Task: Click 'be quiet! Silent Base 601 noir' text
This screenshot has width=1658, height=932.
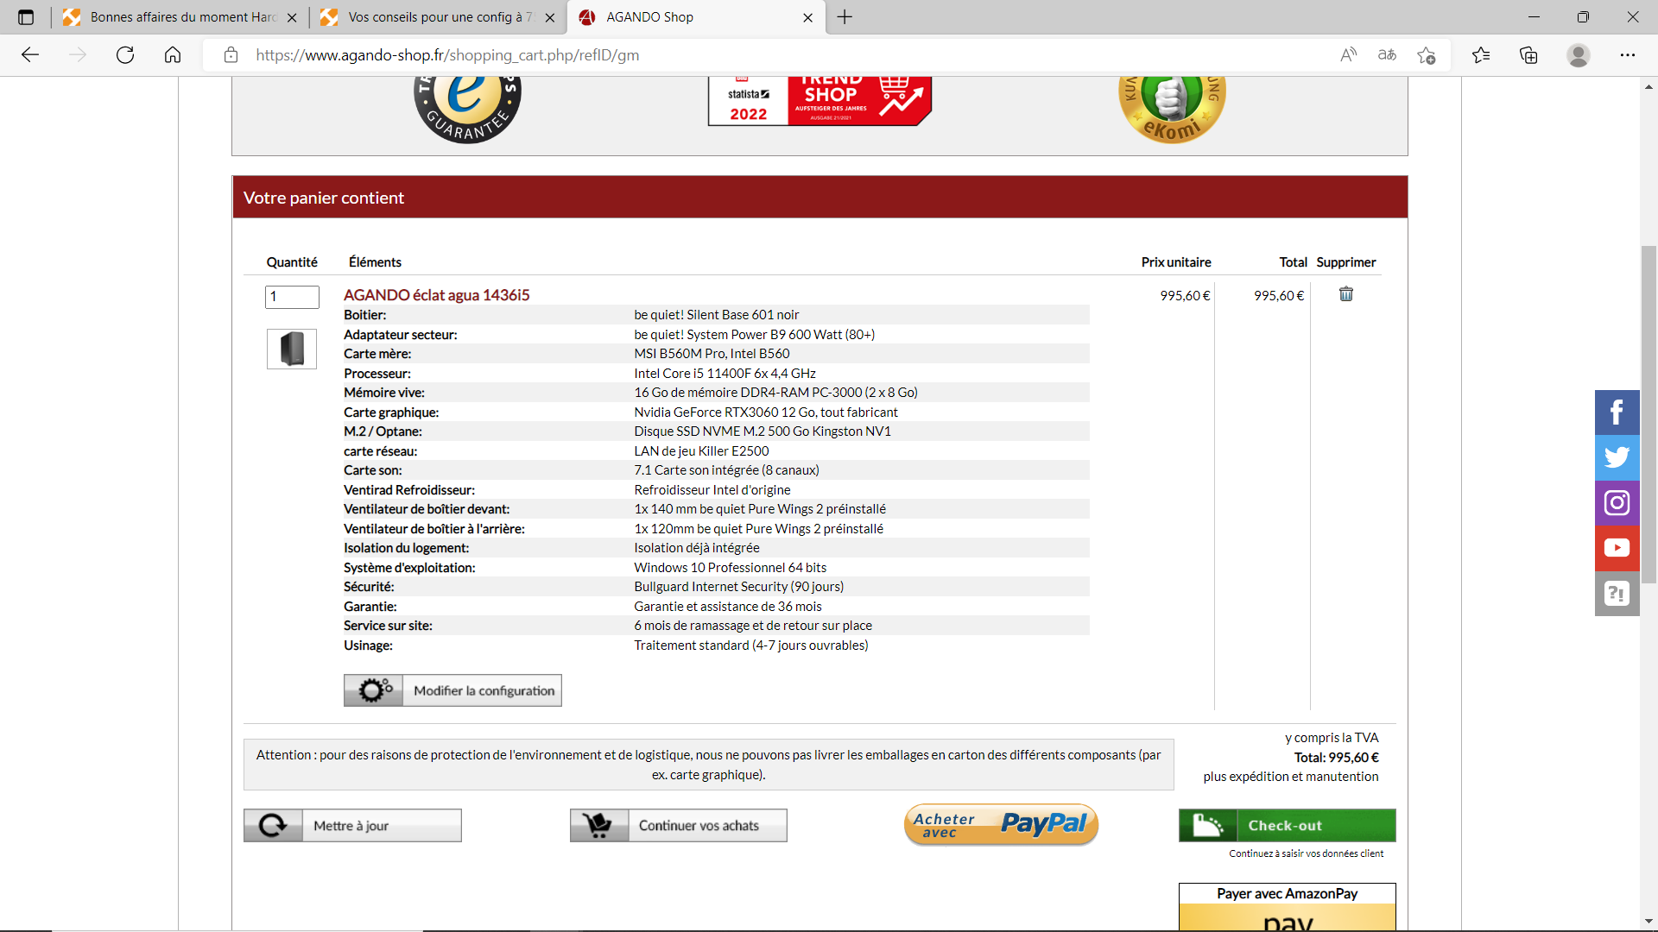Action: [716, 315]
